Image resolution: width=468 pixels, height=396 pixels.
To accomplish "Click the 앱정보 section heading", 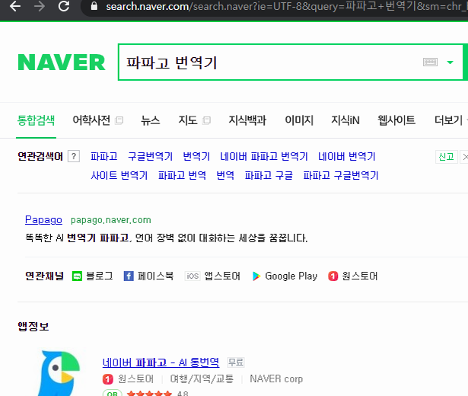I will 33,326.
